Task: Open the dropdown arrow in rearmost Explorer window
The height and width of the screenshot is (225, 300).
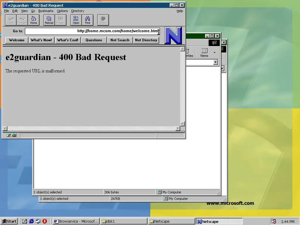Action: 223,68
